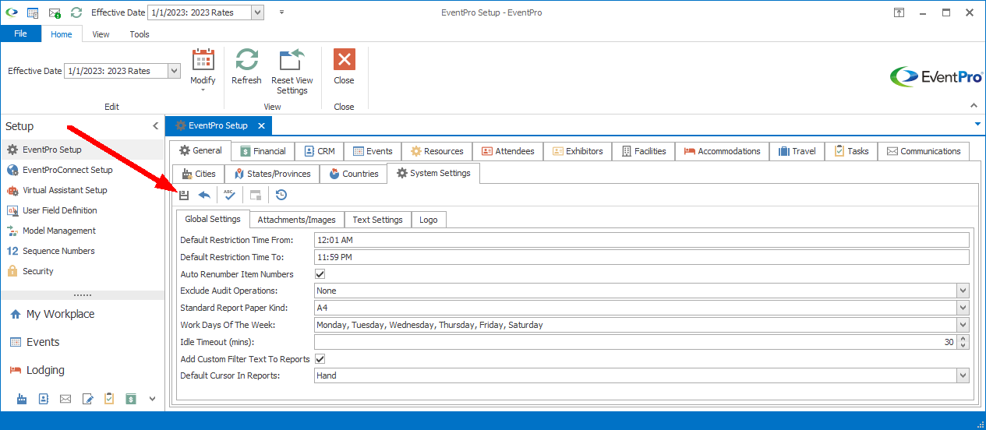The height and width of the screenshot is (430, 986).
Task: Click the Default Restriction Time To field
Action: (x=642, y=257)
